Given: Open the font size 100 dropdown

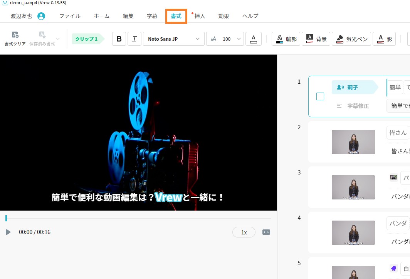Looking at the screenshot, I should click(225, 39).
